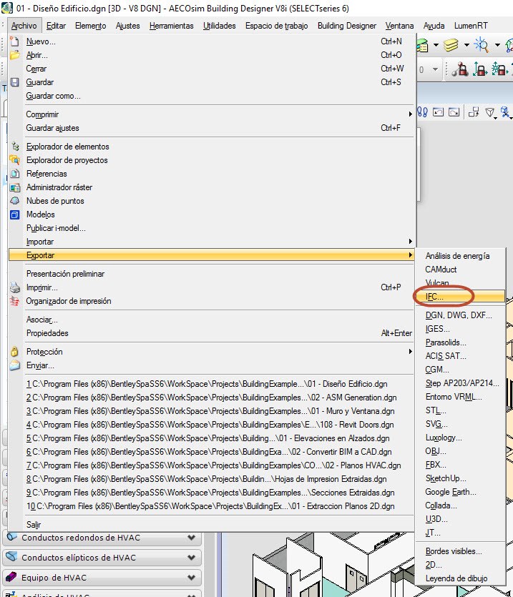Screen dimensions: 513x597
Task: Click the snowflake magnifier toolbar icon
Action: [482, 45]
